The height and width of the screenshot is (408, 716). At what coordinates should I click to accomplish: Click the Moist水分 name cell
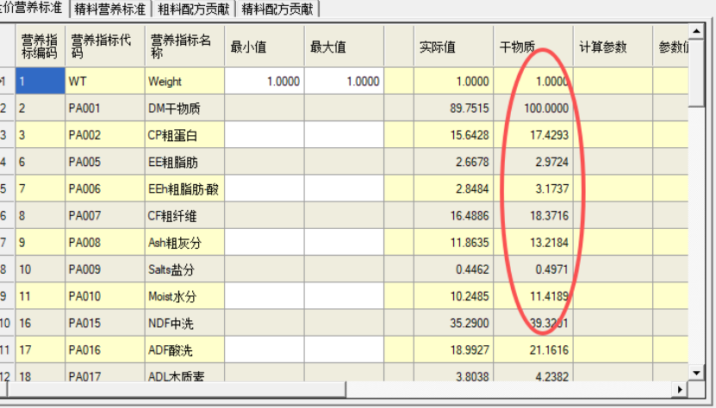pos(184,296)
